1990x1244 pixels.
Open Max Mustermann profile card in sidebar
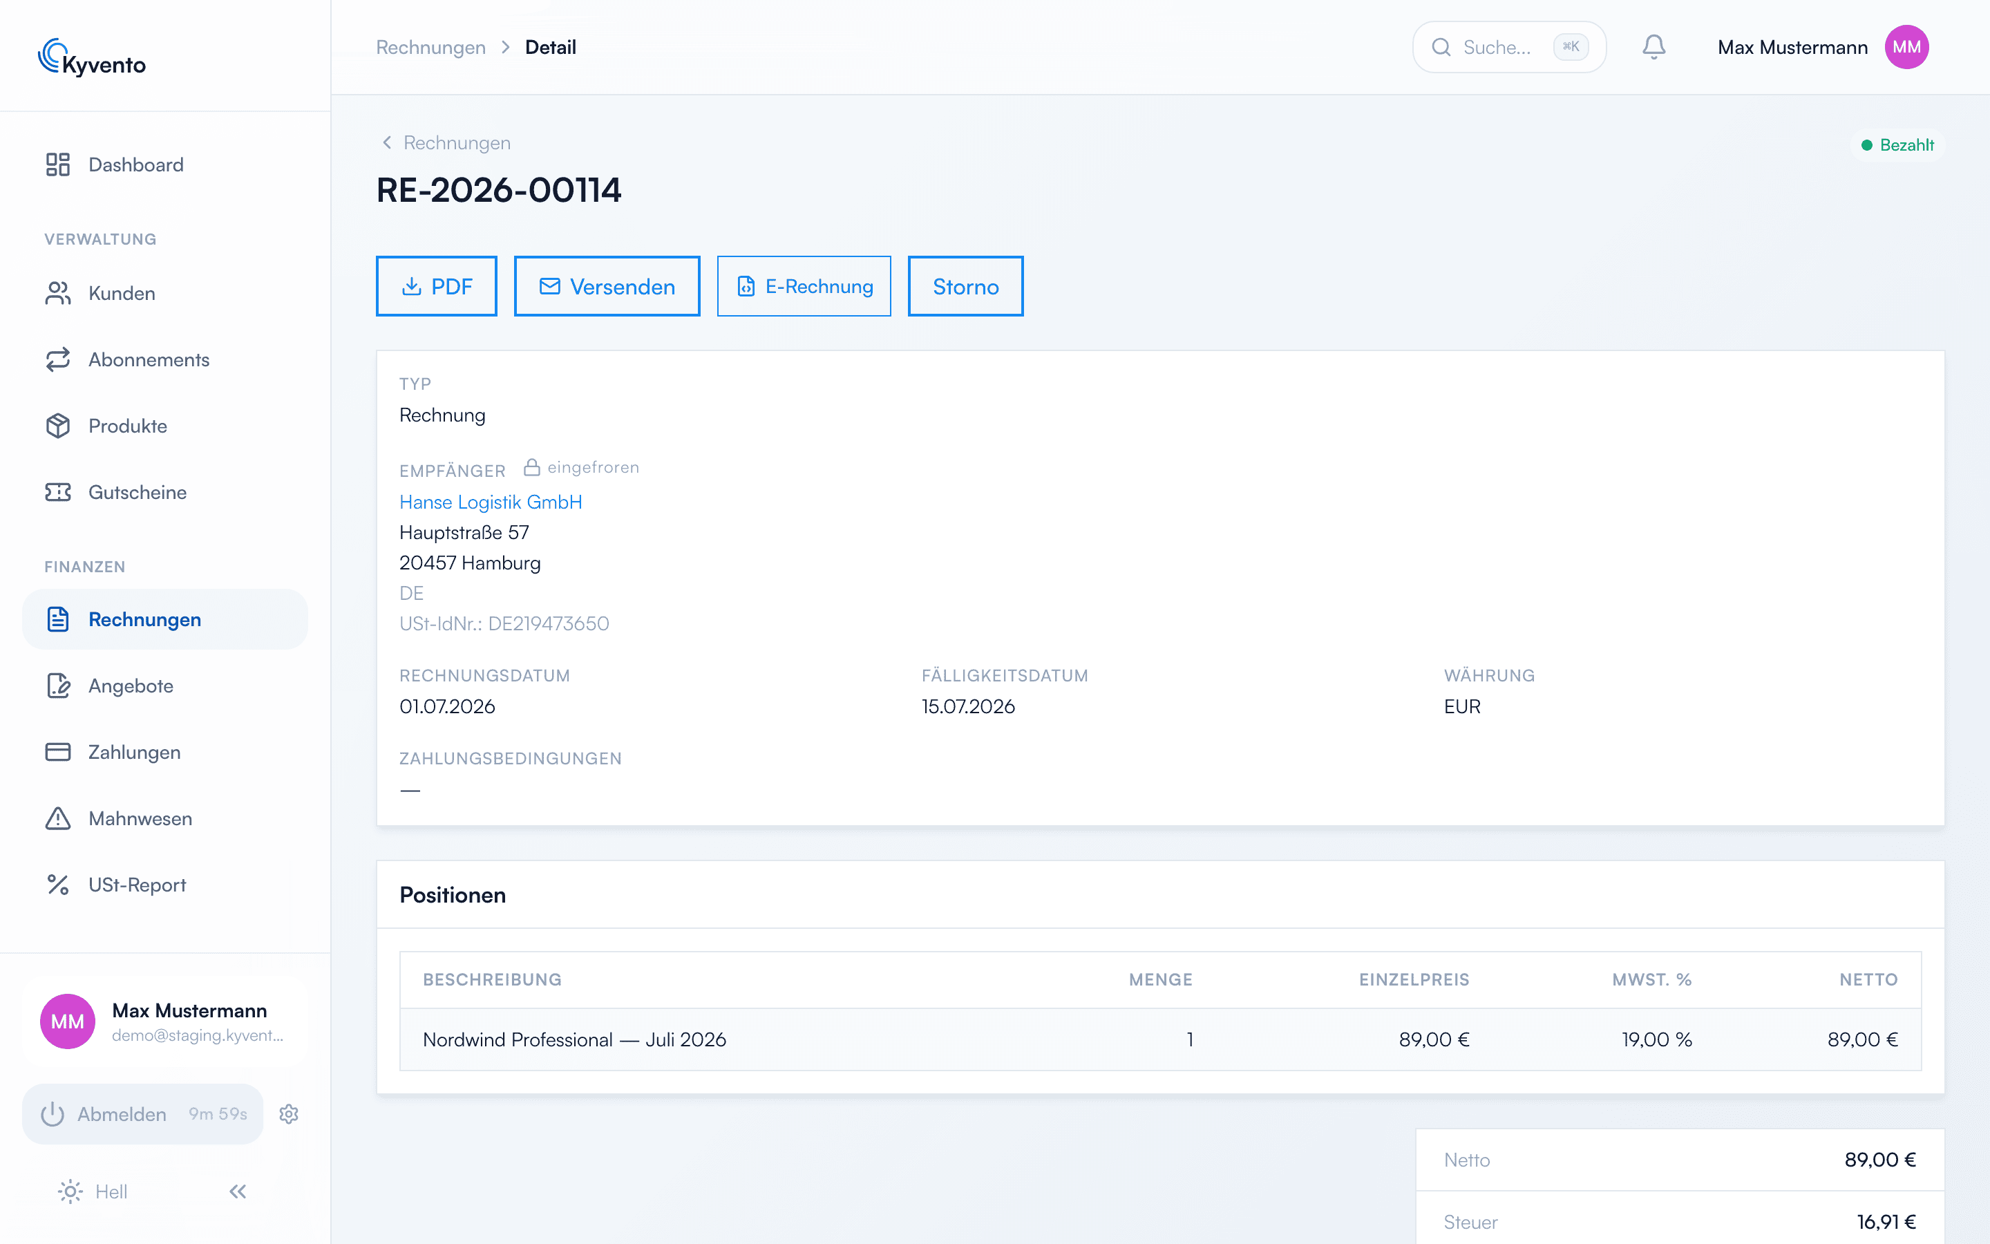(x=164, y=1021)
